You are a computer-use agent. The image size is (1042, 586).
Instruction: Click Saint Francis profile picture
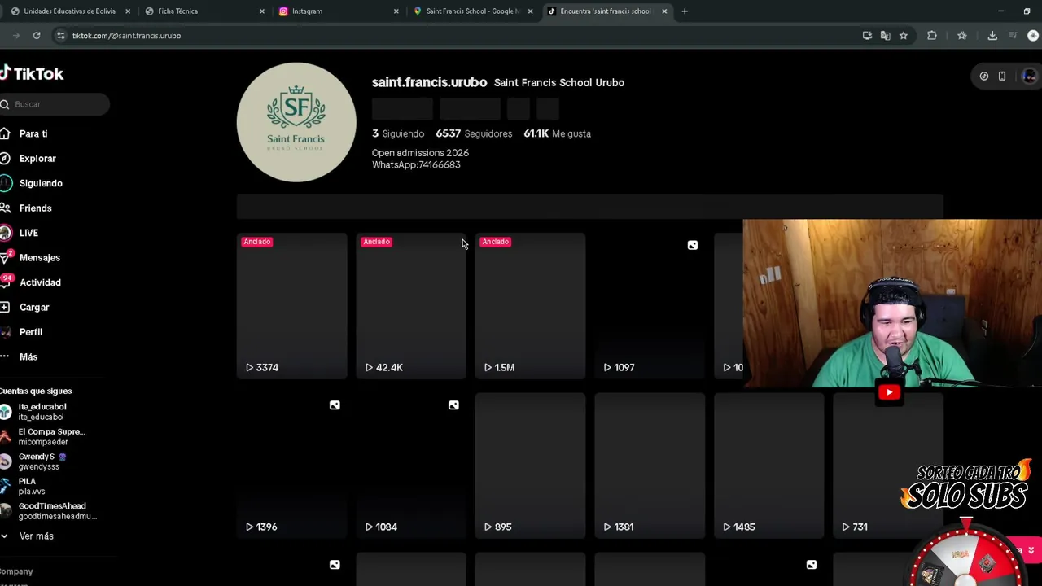296,122
